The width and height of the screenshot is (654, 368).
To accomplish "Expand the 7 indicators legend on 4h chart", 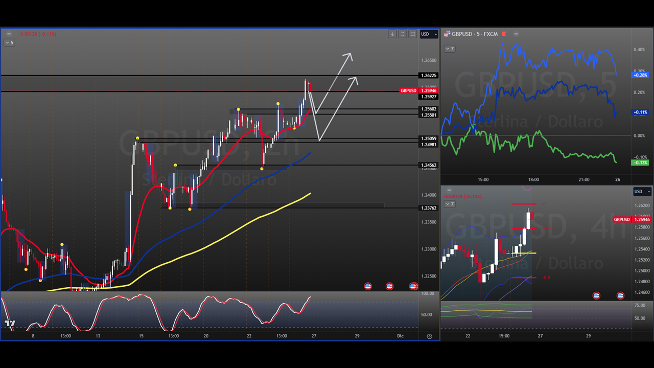I will pos(450,204).
